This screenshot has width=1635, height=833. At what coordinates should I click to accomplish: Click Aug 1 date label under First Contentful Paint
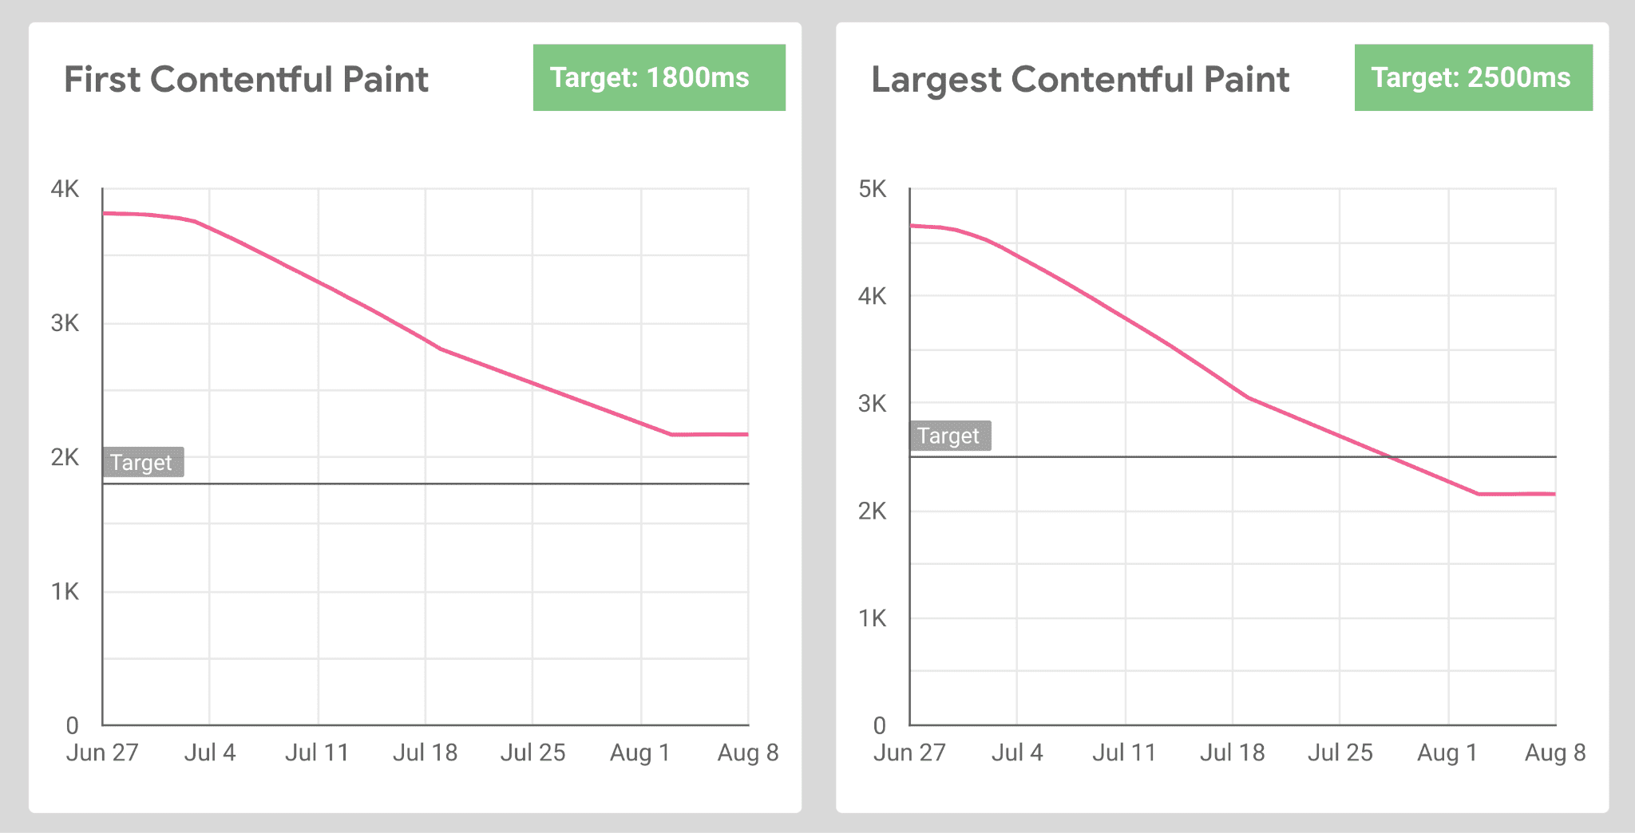(x=639, y=752)
